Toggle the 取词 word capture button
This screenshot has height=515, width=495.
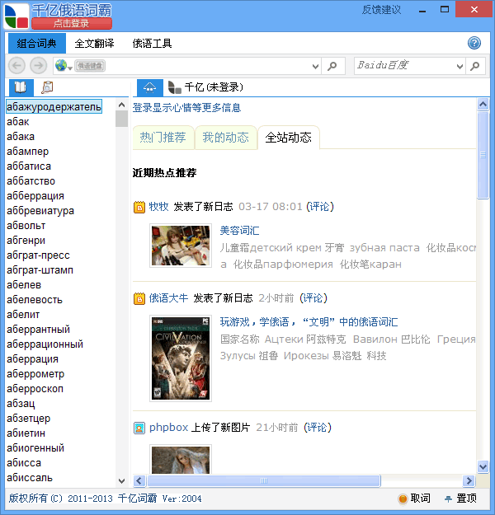[x=414, y=499]
